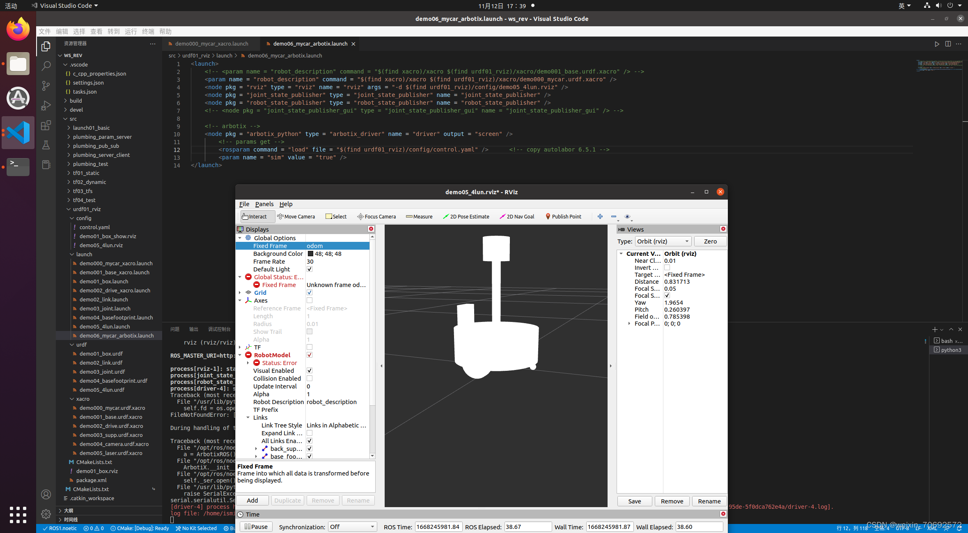The height and width of the screenshot is (533, 968).
Task: Click the Add button in Displays panel
Action: (x=252, y=500)
